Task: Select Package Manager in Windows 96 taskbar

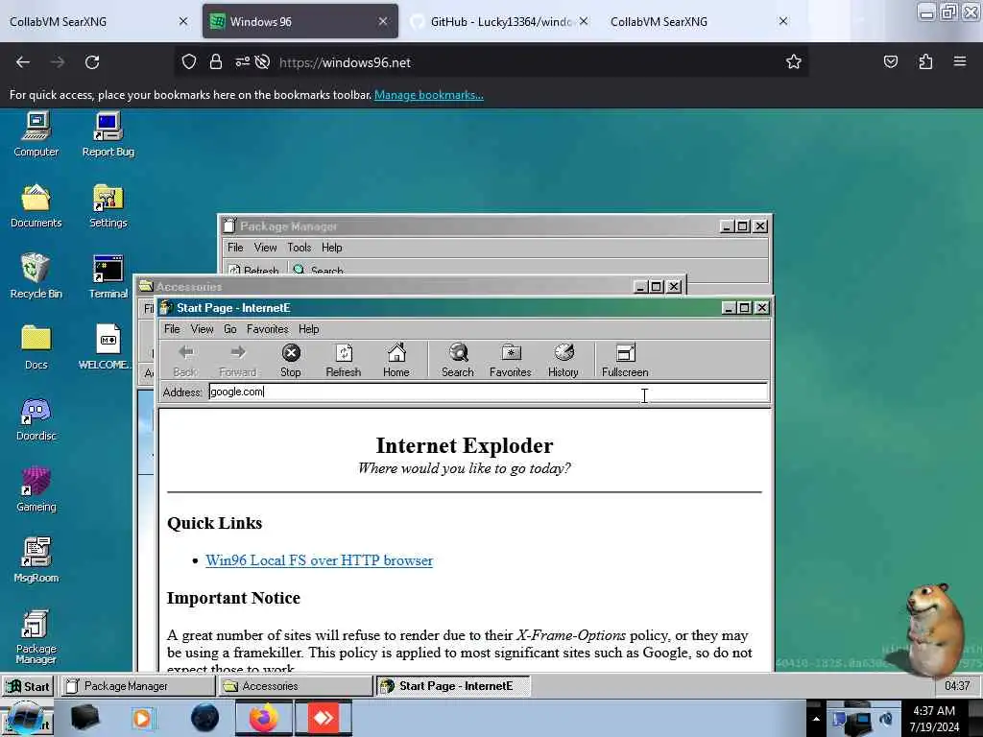Action: coord(137,686)
